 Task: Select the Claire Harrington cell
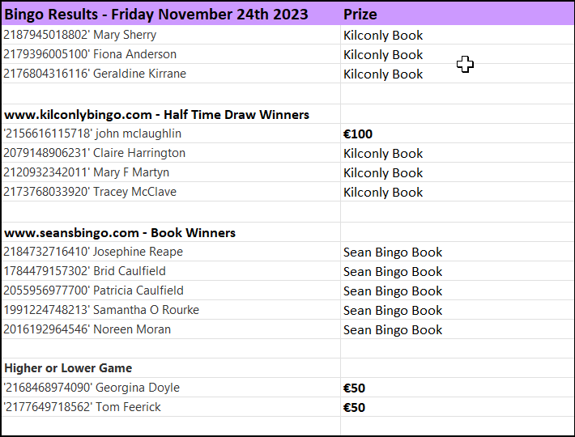[x=171, y=153]
